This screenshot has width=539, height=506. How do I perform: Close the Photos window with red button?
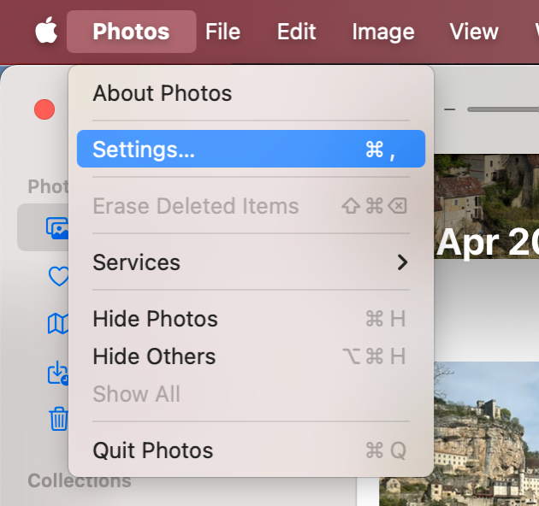tap(44, 109)
